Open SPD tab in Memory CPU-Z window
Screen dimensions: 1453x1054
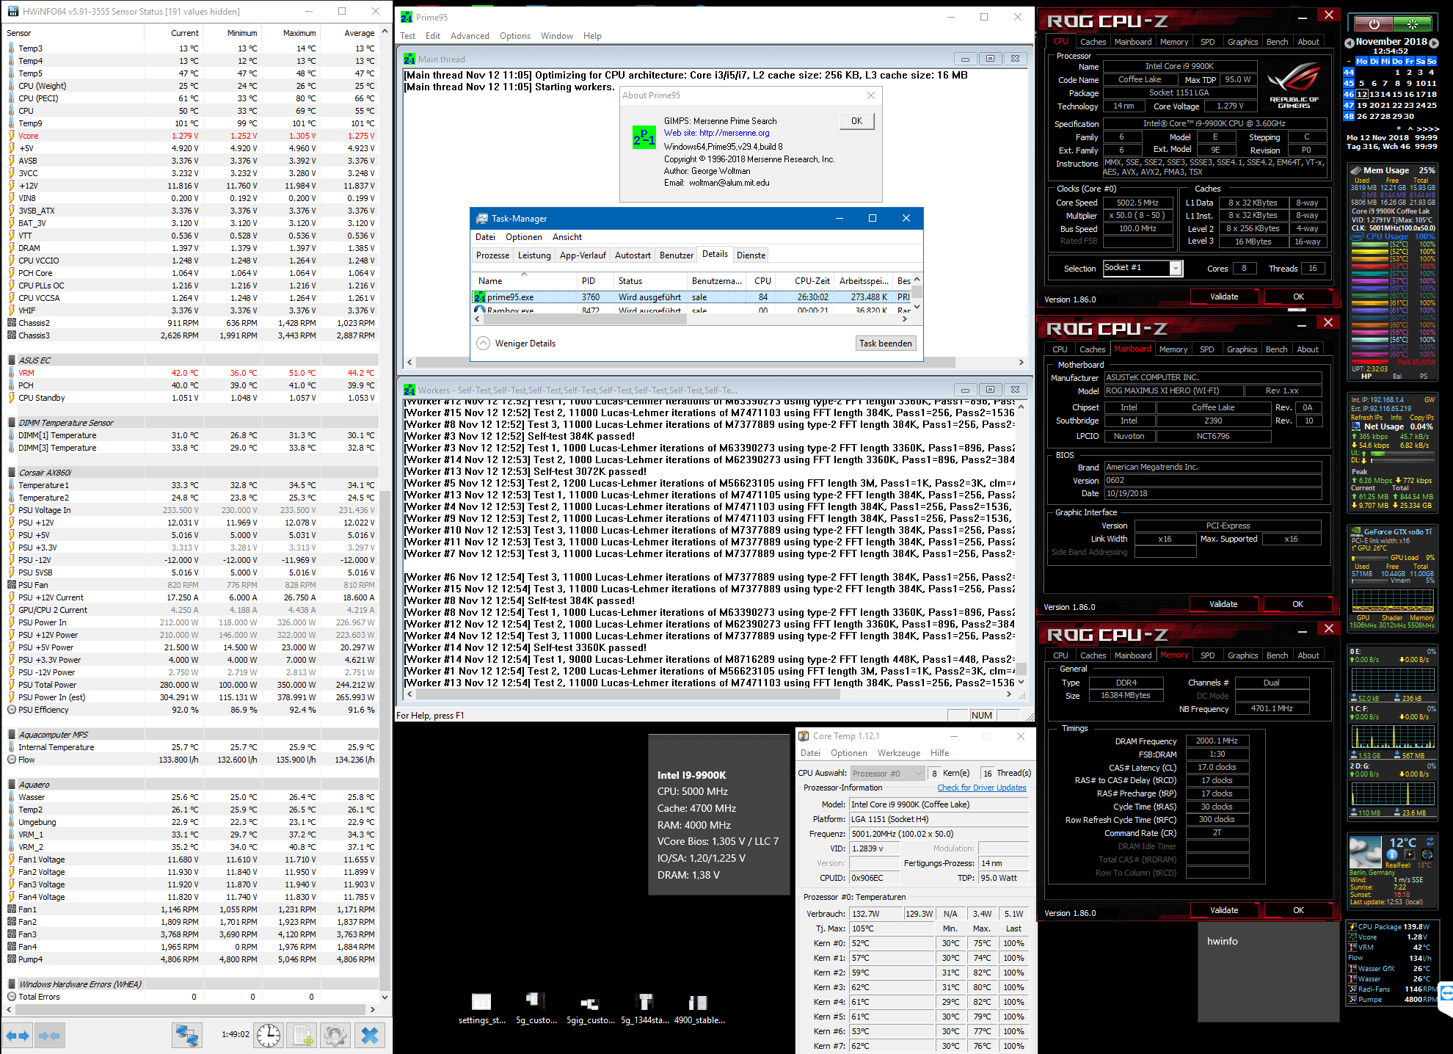coord(1207,655)
